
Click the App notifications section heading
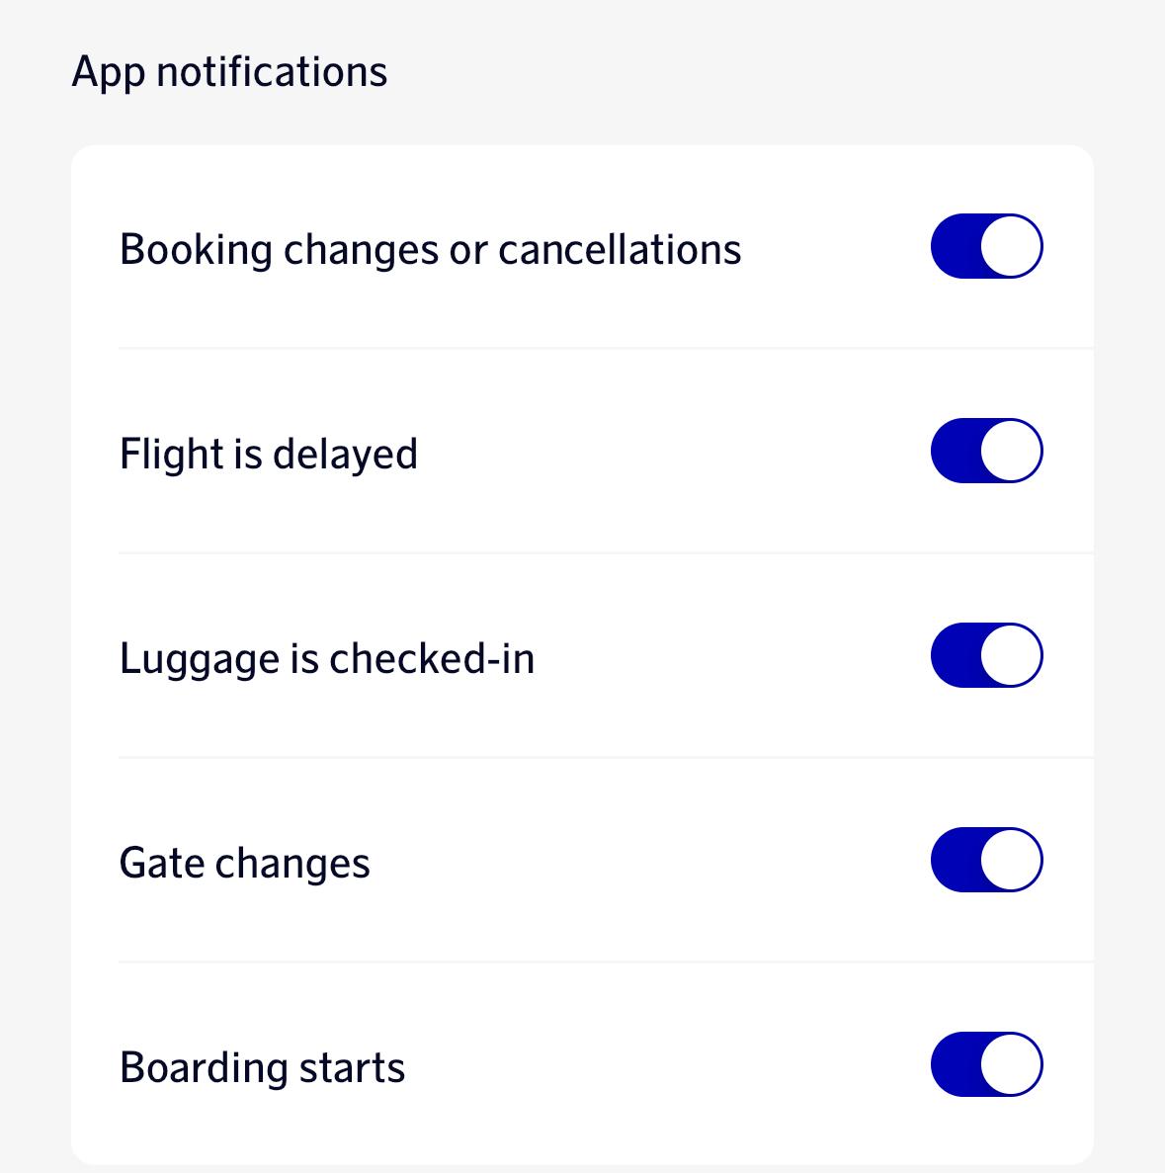pos(229,72)
